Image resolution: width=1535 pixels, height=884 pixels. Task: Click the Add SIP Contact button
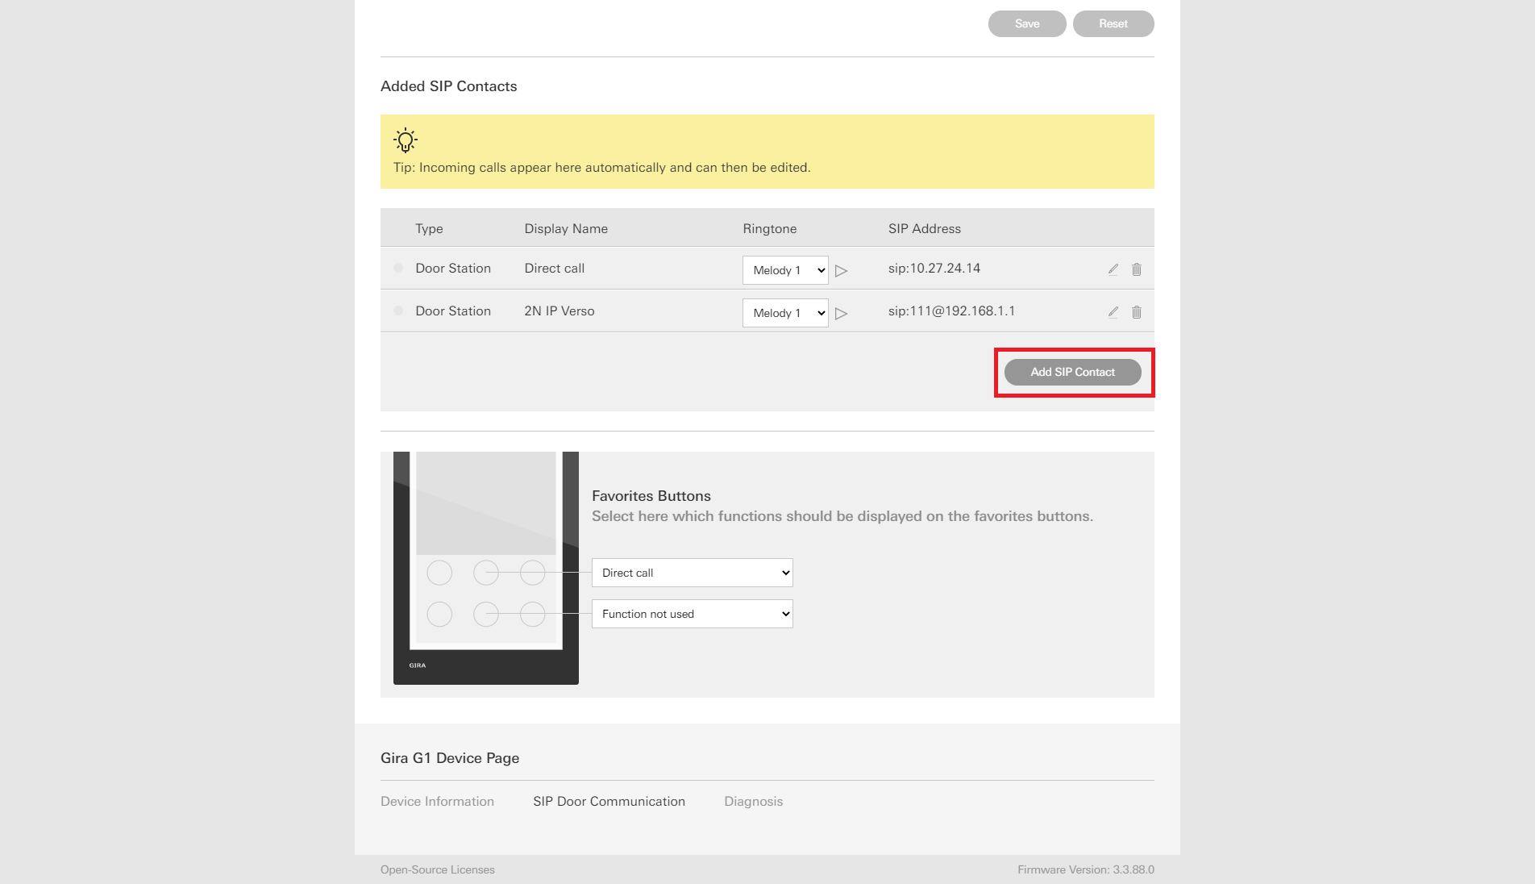(x=1072, y=372)
